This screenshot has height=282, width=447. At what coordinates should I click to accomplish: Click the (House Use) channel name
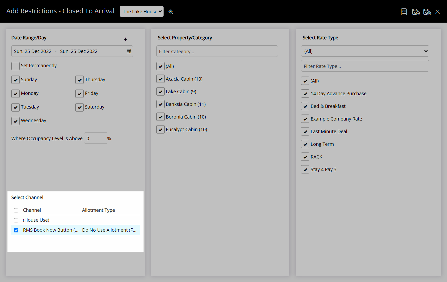(x=36, y=220)
